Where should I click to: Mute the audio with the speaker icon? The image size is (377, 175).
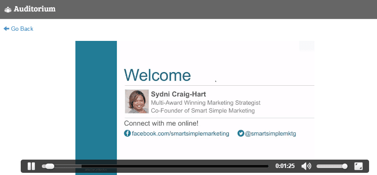306,166
